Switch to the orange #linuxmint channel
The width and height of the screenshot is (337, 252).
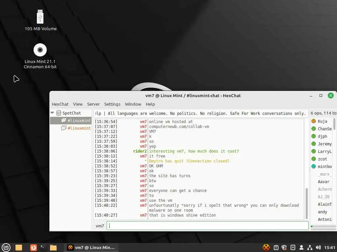coord(71,128)
